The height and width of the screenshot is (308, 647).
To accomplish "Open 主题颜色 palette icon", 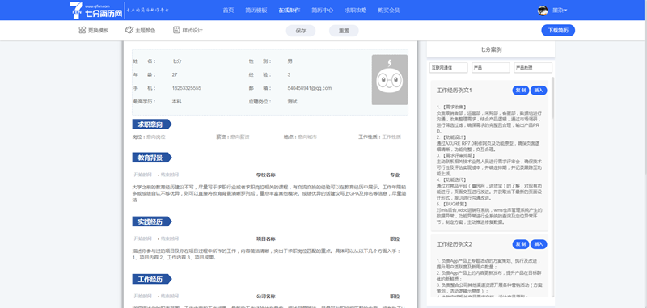I will [x=129, y=30].
